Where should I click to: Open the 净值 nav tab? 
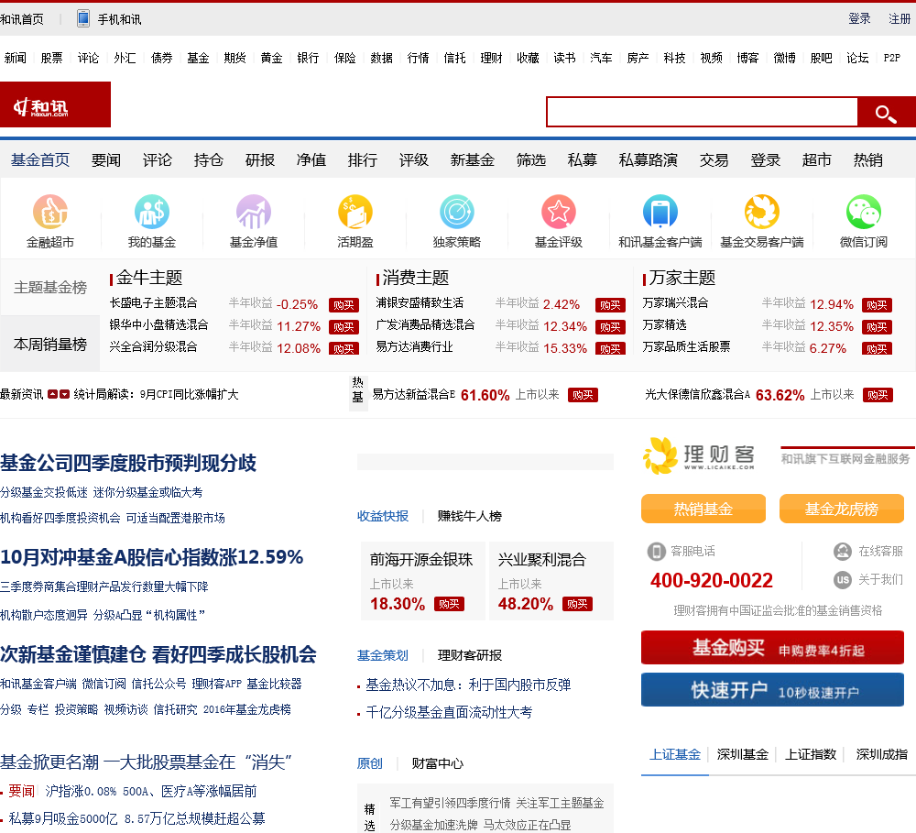(311, 160)
